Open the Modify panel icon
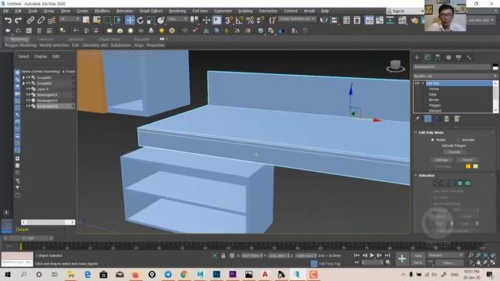 pyautogui.click(x=427, y=57)
